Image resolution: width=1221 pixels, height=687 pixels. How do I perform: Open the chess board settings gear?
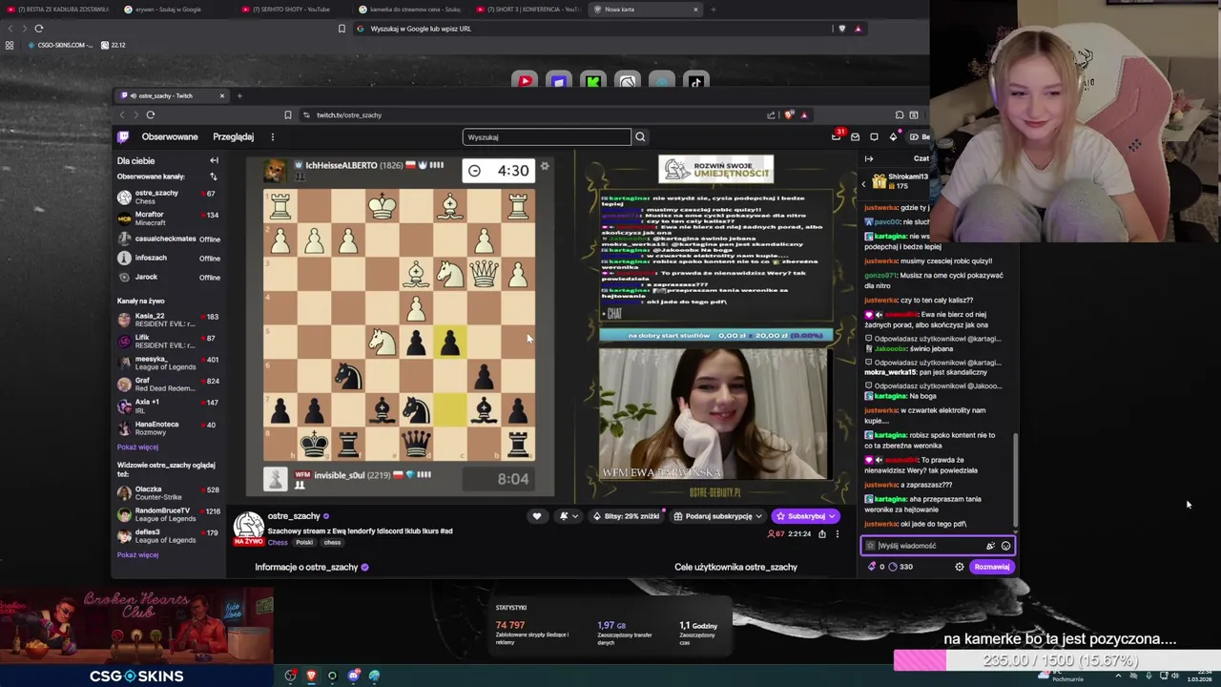pyautogui.click(x=545, y=166)
